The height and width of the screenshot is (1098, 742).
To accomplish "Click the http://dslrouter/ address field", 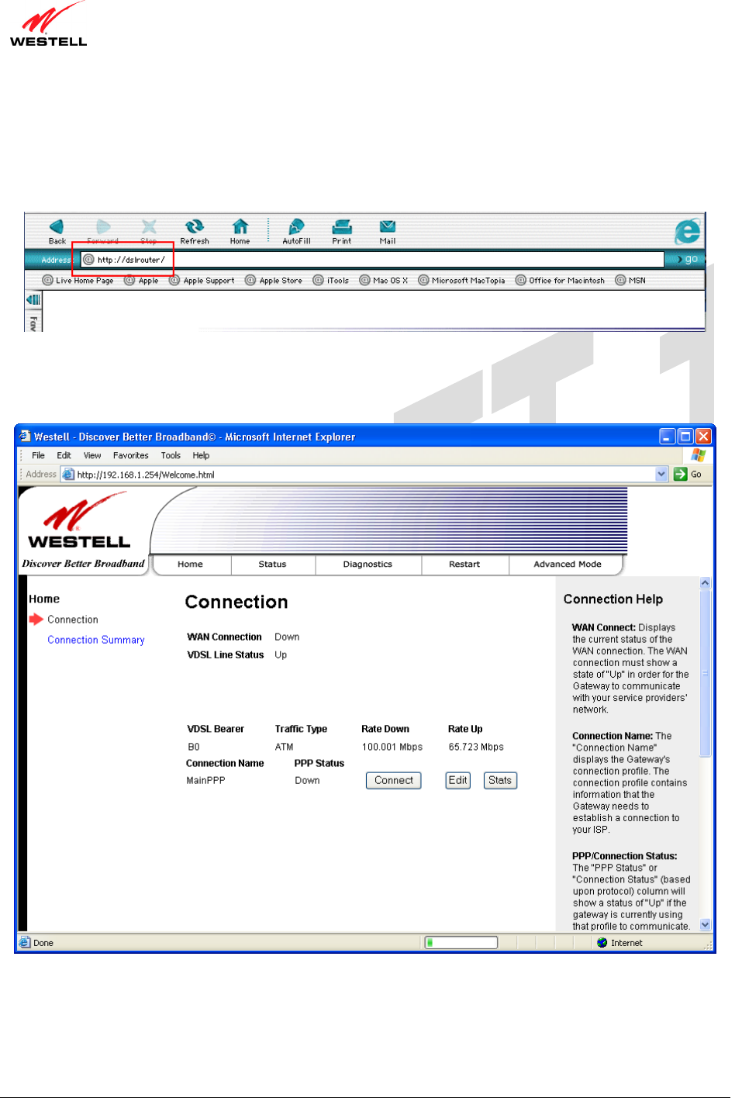I will [372, 260].
